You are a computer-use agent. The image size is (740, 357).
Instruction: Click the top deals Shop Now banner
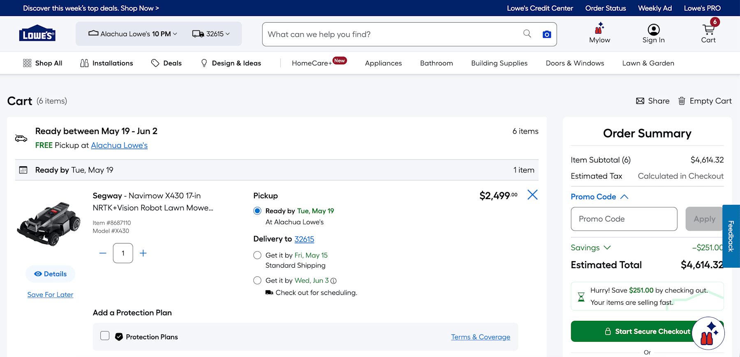point(91,8)
